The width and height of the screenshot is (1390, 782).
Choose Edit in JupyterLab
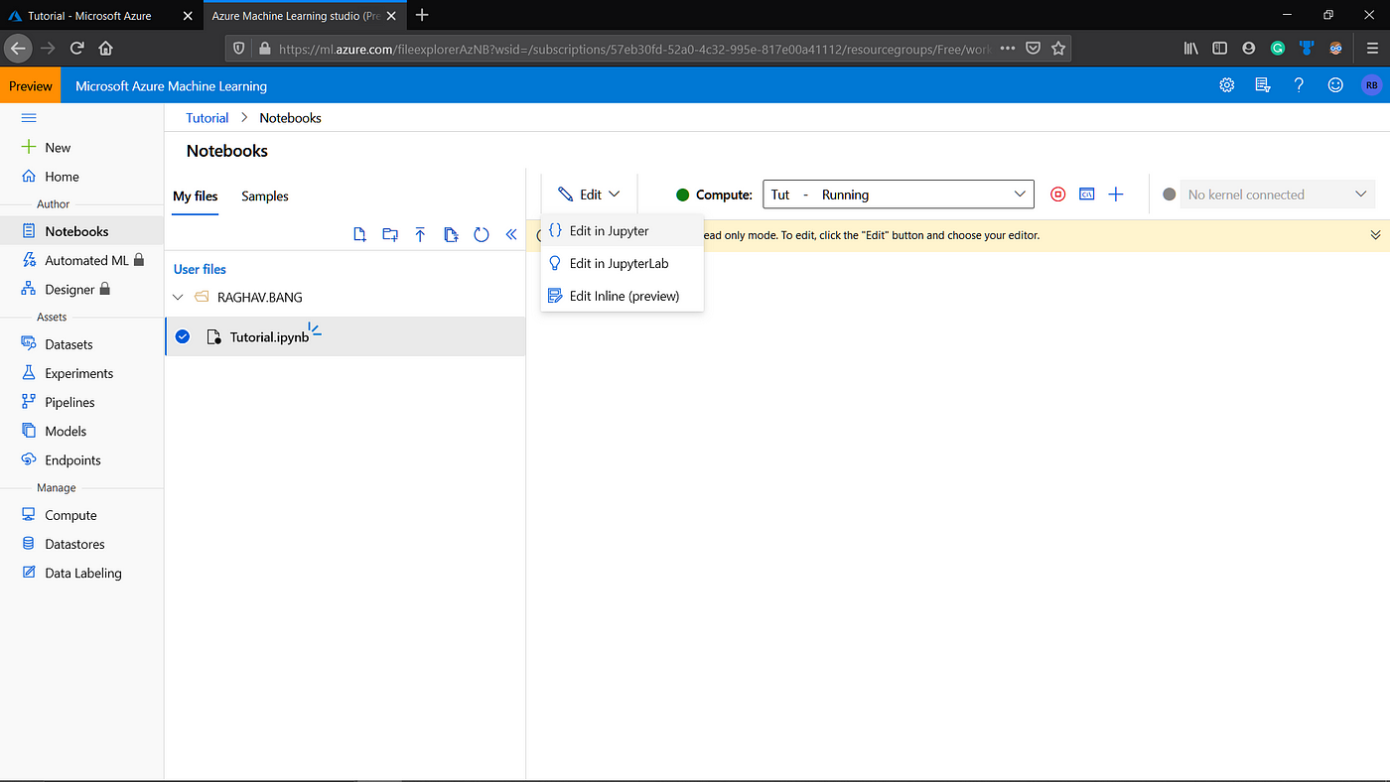[x=623, y=264]
